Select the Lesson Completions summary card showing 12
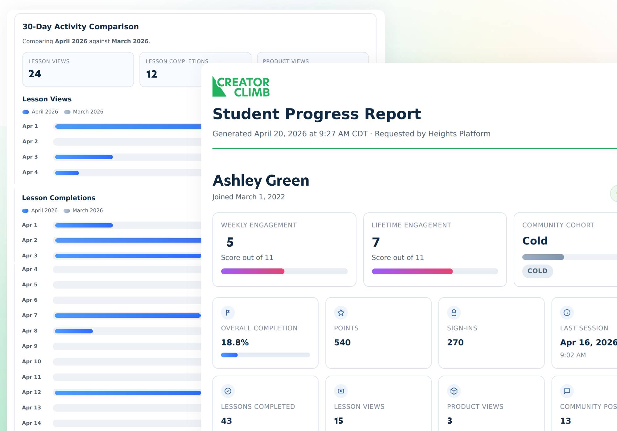The image size is (617, 431). point(171,70)
